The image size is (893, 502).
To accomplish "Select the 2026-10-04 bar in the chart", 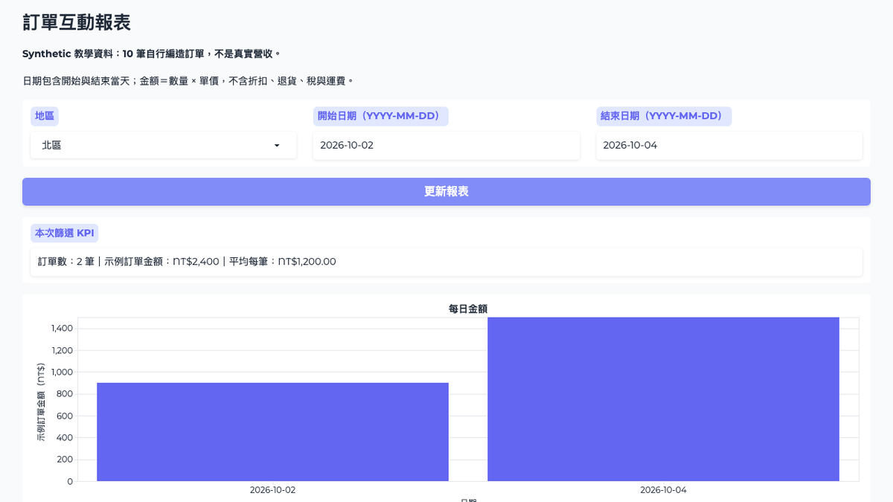I will [x=663, y=399].
